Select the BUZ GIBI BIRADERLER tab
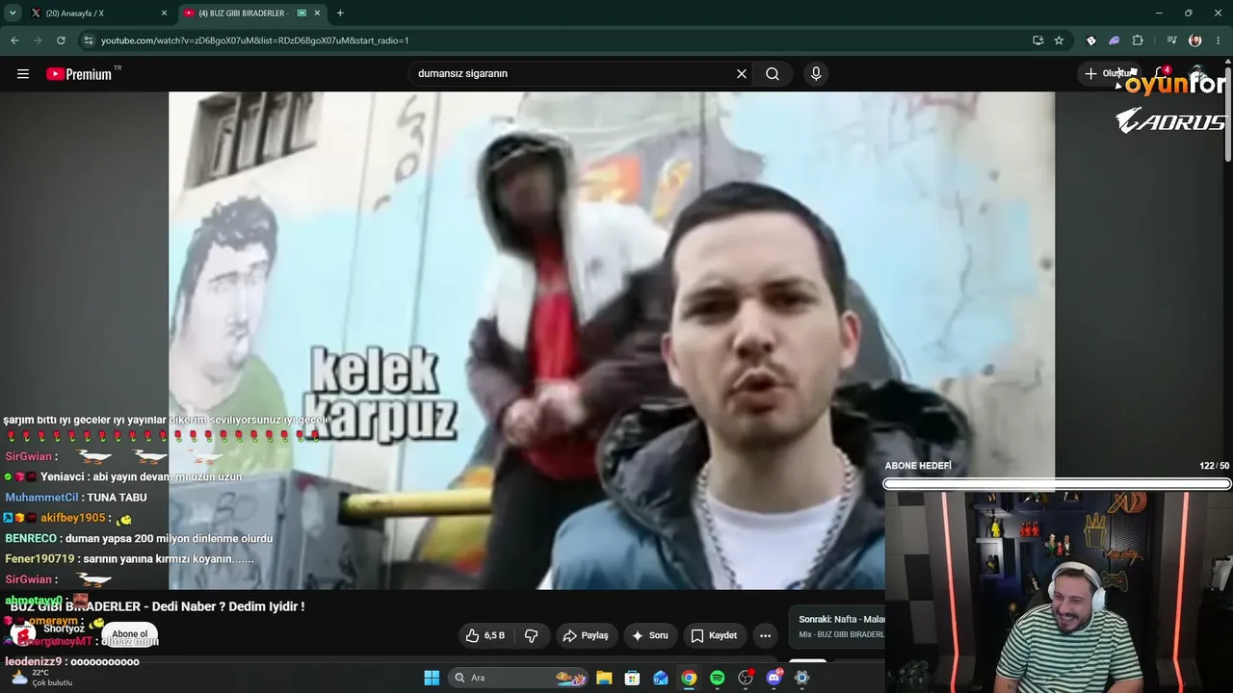This screenshot has width=1233, height=693. point(251,13)
